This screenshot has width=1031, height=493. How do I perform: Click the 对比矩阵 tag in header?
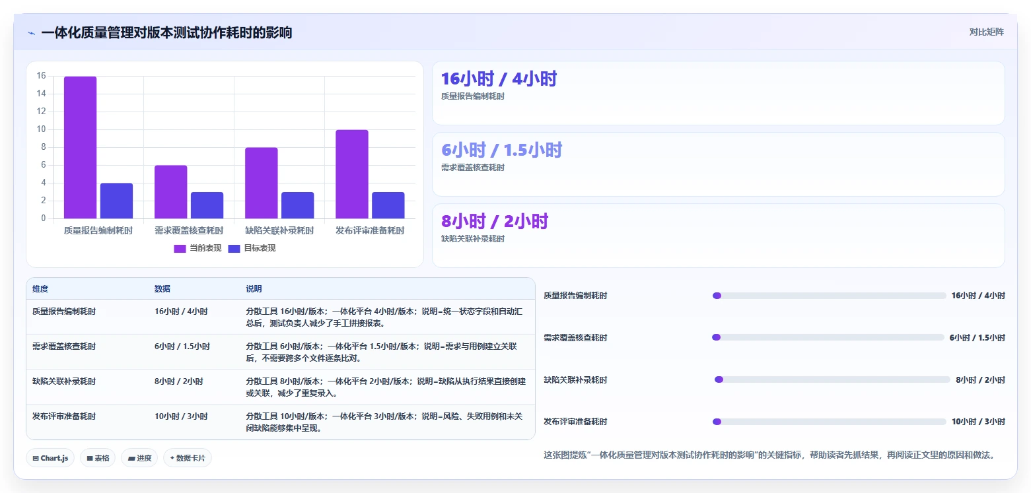coord(986,32)
